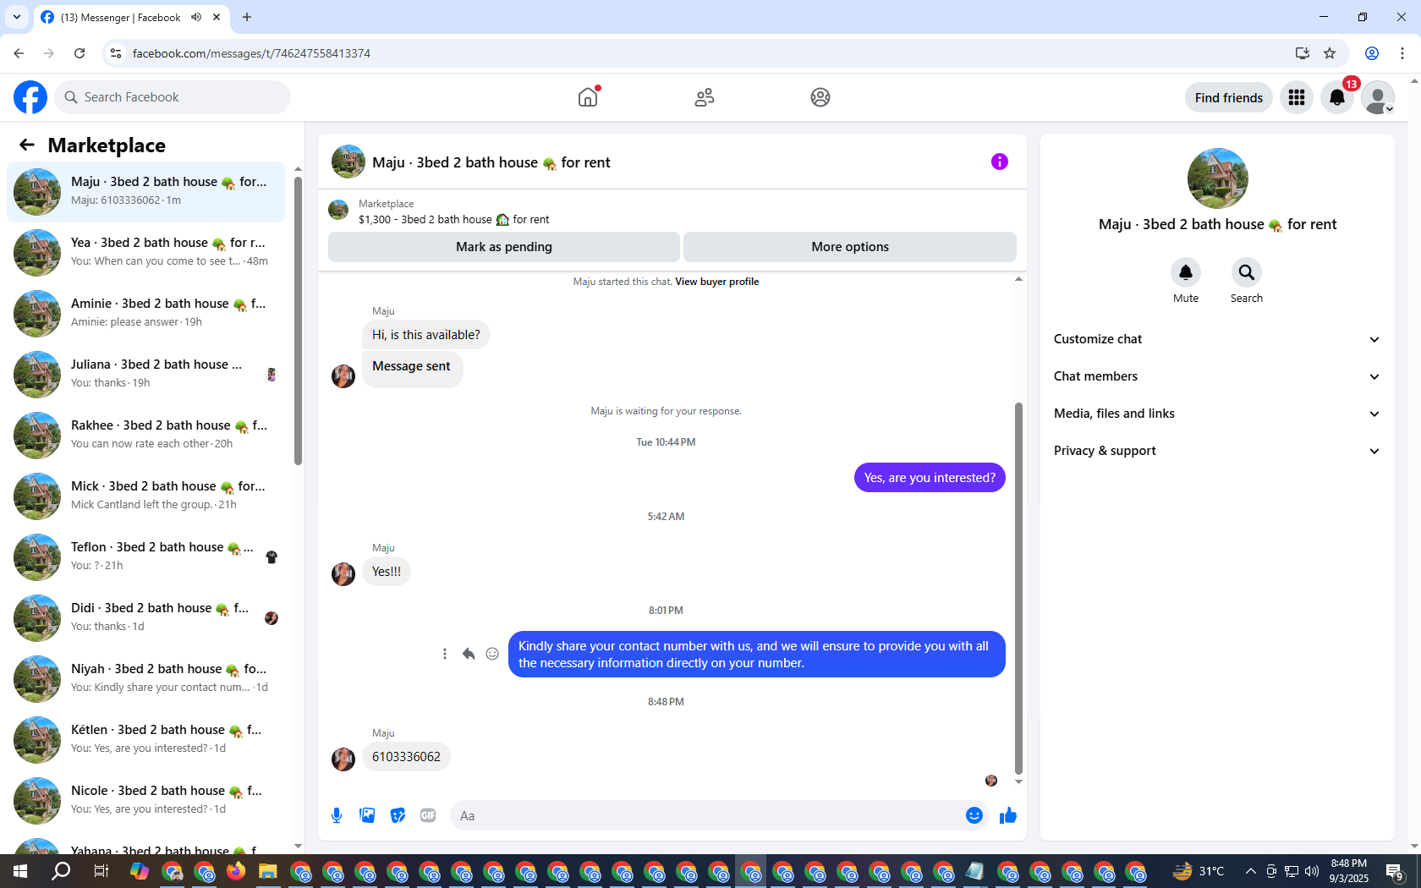This screenshot has width=1421, height=888.
Task: Click the Facebook logo icon
Action: pyautogui.click(x=30, y=97)
